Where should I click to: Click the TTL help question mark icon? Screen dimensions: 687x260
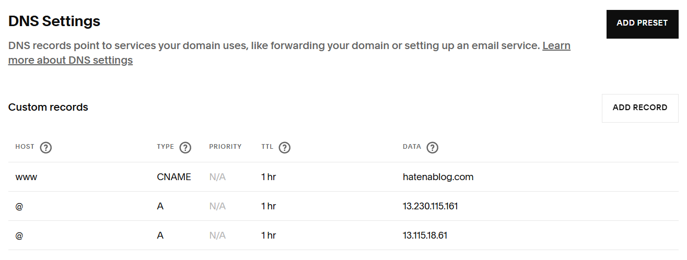point(284,148)
